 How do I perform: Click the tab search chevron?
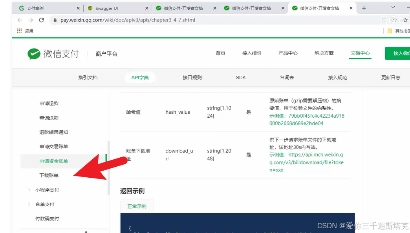393,7
